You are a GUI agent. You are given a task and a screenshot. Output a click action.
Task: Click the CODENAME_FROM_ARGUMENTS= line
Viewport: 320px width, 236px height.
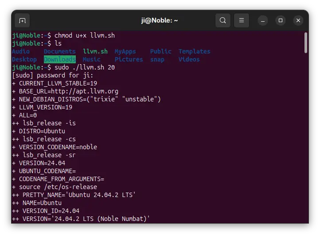tap(58, 179)
